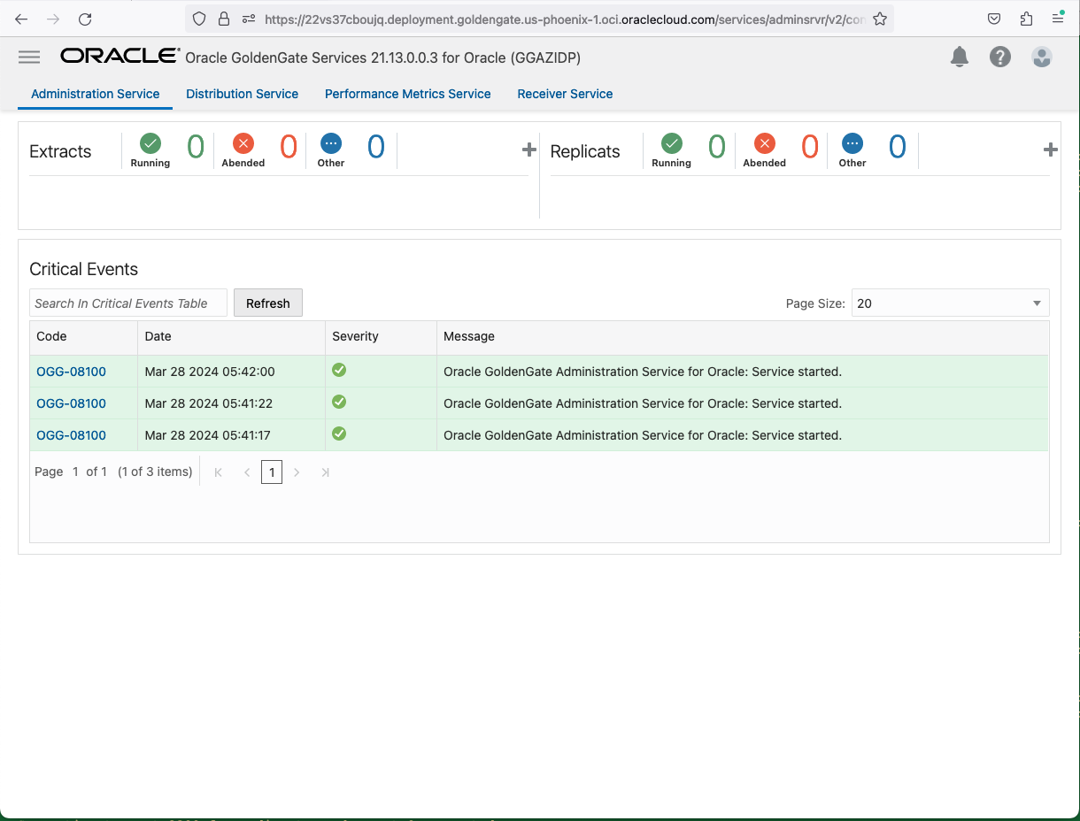The image size is (1080, 821).
Task: Click the green checkmark on the first critical event
Action: point(339,370)
